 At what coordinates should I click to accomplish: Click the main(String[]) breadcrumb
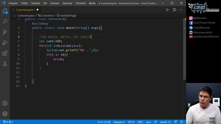(x=66, y=15)
